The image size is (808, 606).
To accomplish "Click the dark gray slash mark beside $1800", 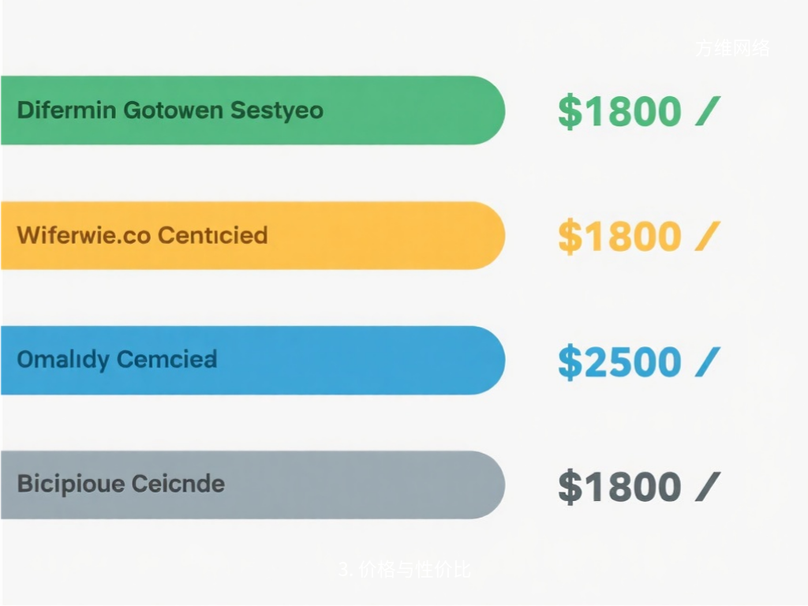I will 707,486.
